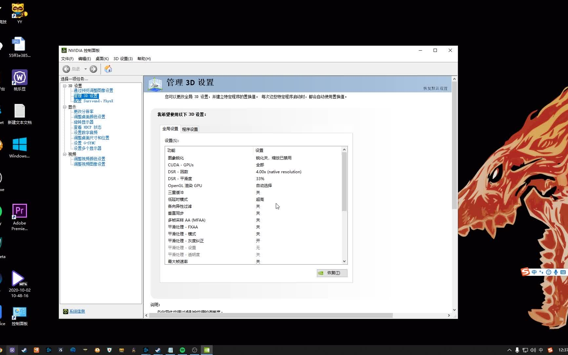Select 查看 HDCP 状态 task
This screenshot has height=355, width=568.
[87, 128]
